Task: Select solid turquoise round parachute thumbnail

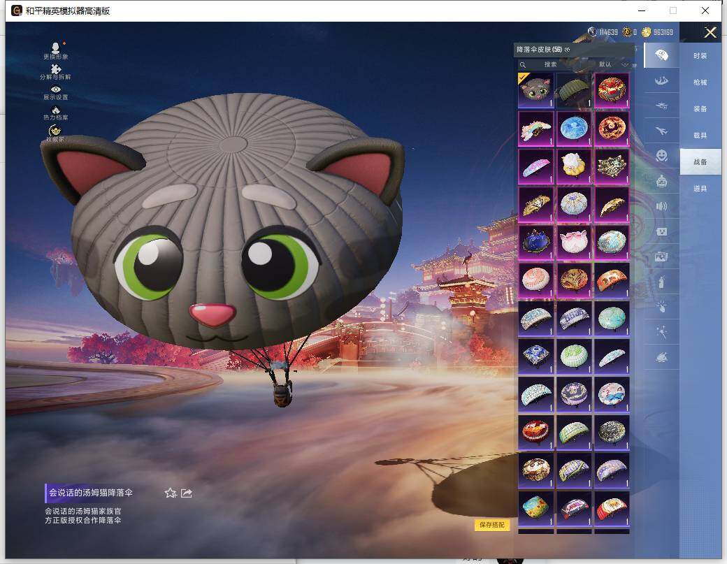Action: tap(612, 318)
